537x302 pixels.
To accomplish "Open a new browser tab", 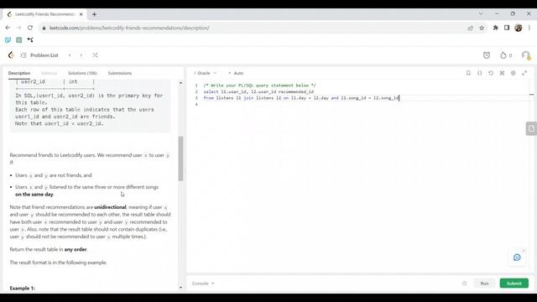I will tap(94, 14).
